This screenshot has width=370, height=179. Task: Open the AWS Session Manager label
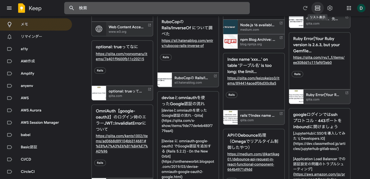coord(36,122)
